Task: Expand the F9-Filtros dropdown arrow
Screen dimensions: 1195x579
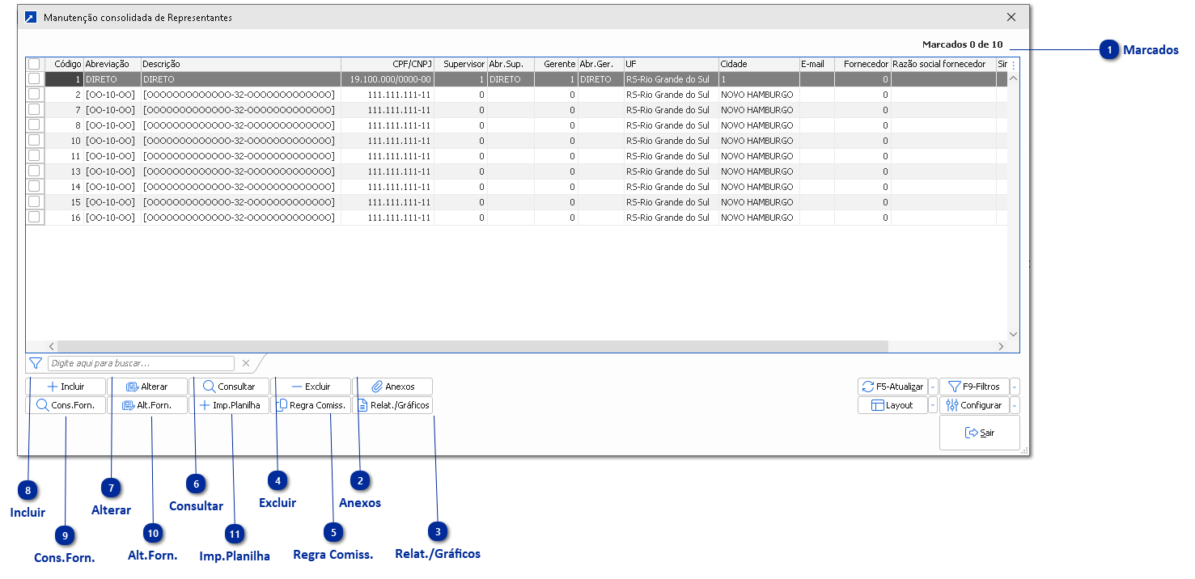Action: pos(1015,387)
